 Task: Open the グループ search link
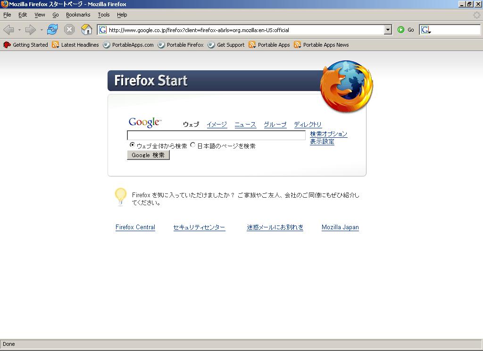275,125
